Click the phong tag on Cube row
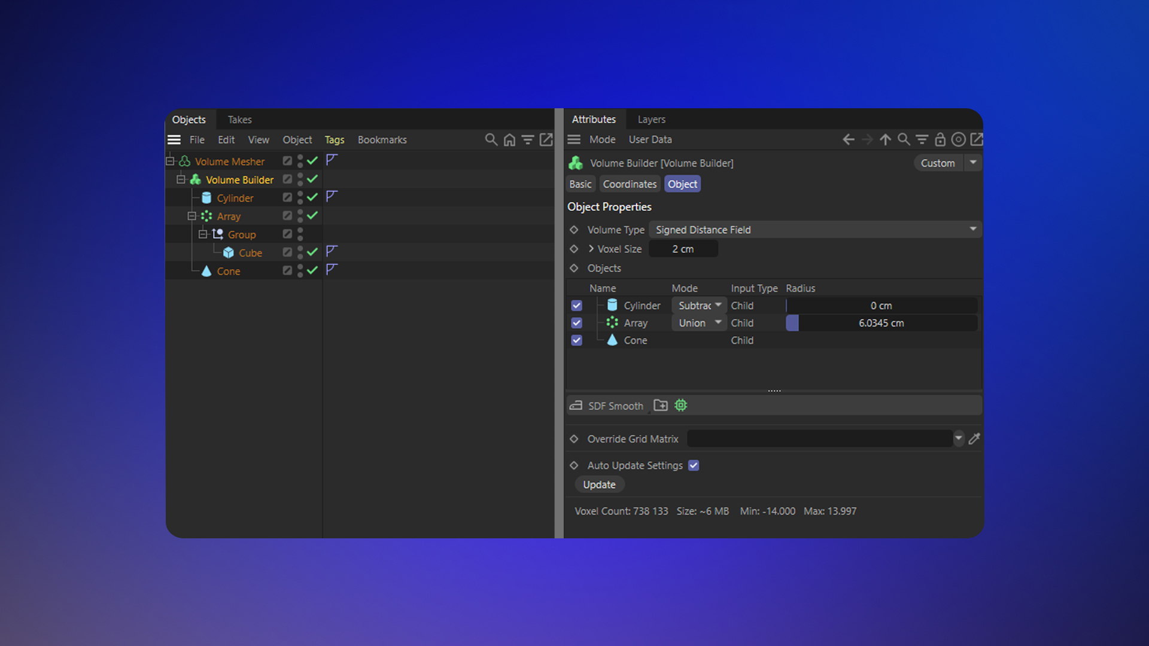Viewport: 1149px width, 646px height. (332, 251)
